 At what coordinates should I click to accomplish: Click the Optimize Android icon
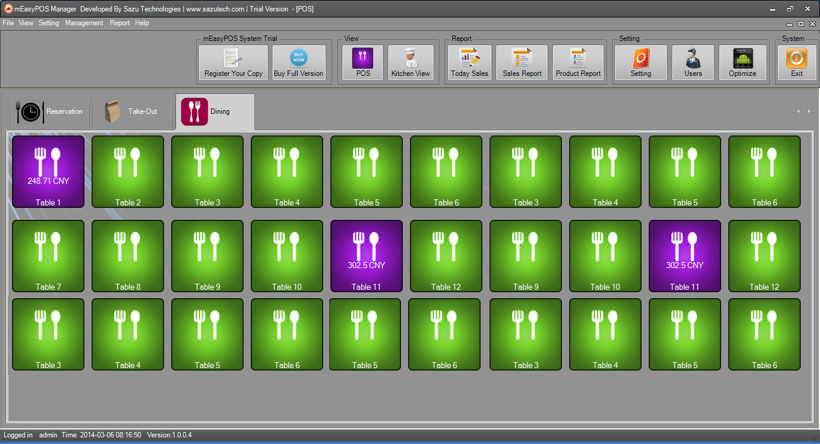(742, 63)
